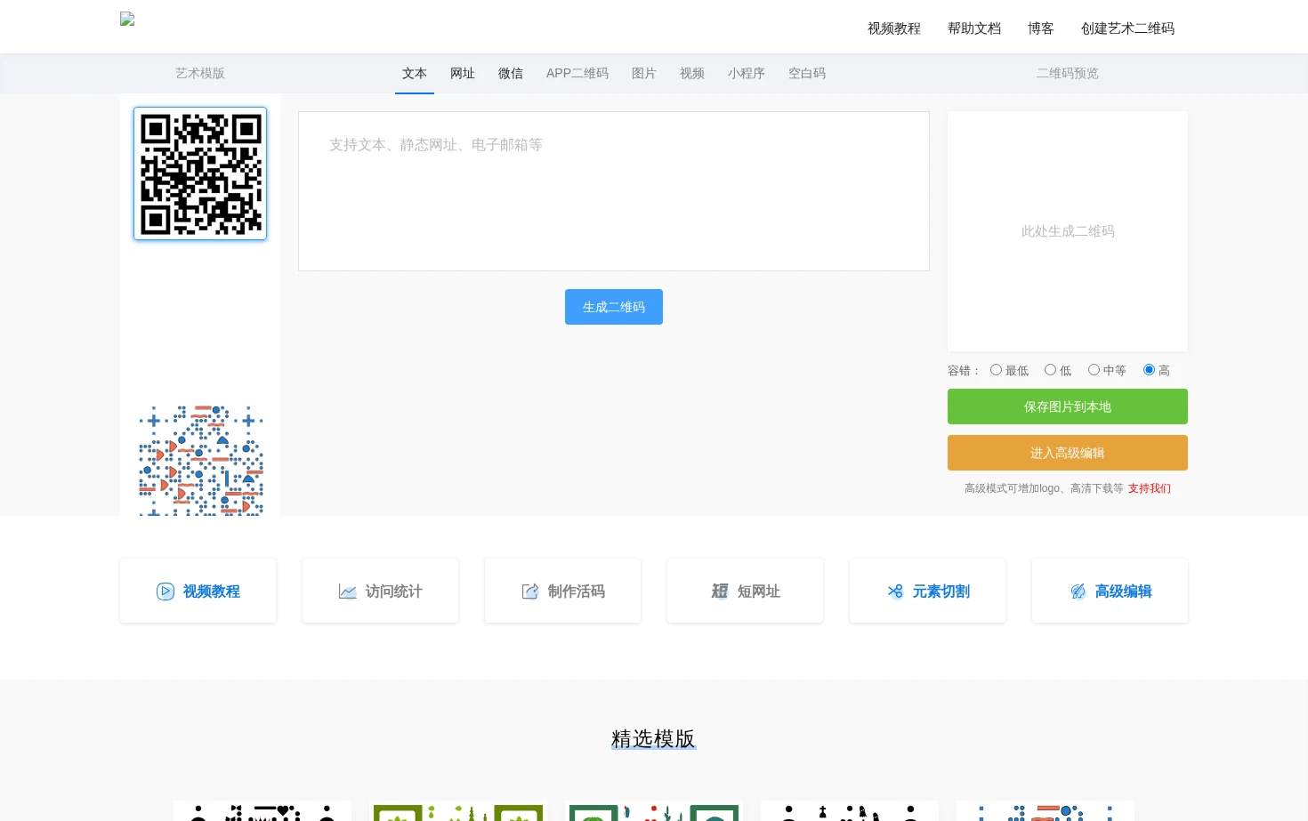Open 帮助文档 in top navigation
The width and height of the screenshot is (1308, 821).
[x=974, y=28]
